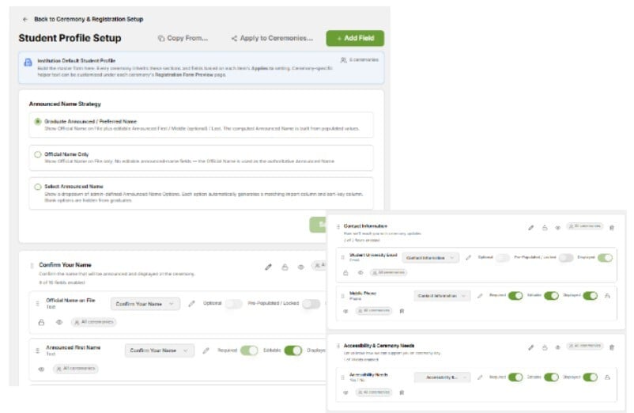Click the Add Field button
Screen dimensions: 634x413
click(x=355, y=38)
